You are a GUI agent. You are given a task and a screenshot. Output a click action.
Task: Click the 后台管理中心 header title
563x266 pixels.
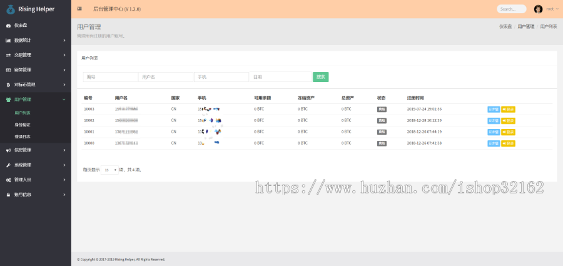pos(117,9)
